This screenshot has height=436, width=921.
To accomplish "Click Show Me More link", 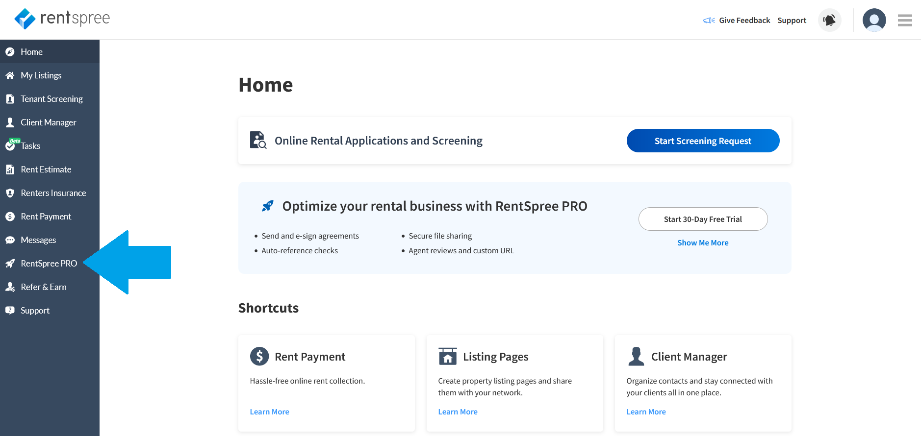I will [x=703, y=243].
